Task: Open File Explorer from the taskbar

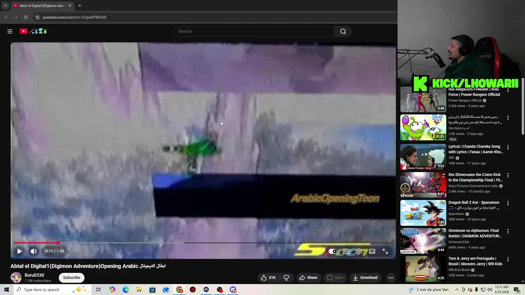Action: click(x=139, y=290)
